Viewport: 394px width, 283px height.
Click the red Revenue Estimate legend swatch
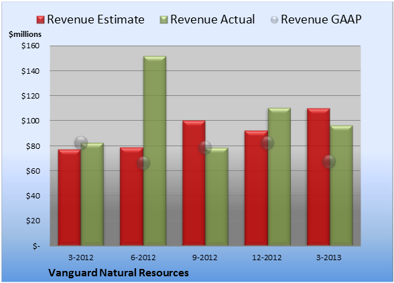(40, 20)
